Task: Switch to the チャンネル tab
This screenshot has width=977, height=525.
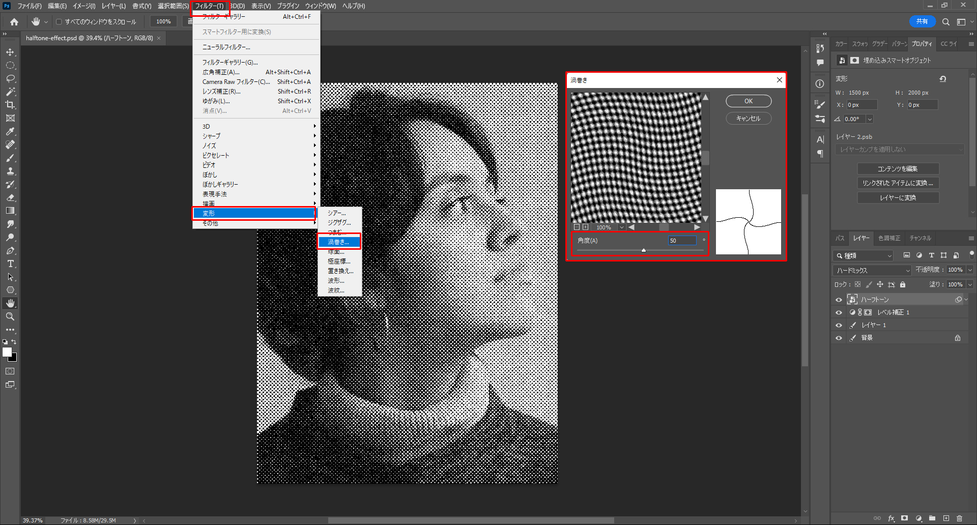Action: point(920,238)
